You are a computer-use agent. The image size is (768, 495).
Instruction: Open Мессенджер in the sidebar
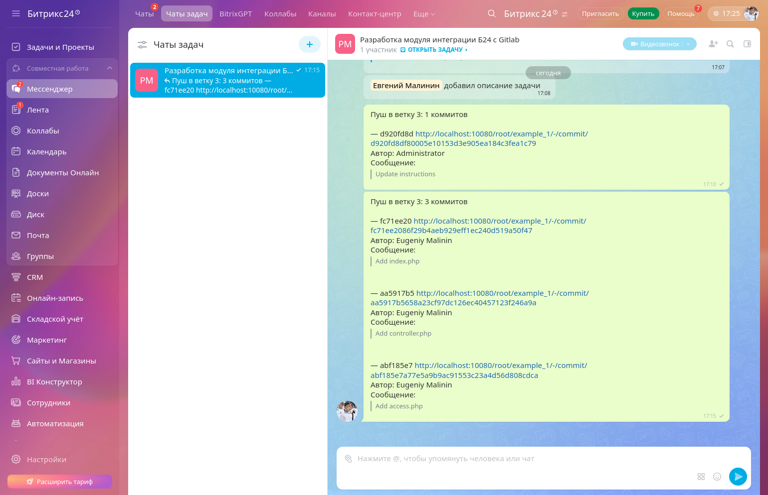coord(62,89)
